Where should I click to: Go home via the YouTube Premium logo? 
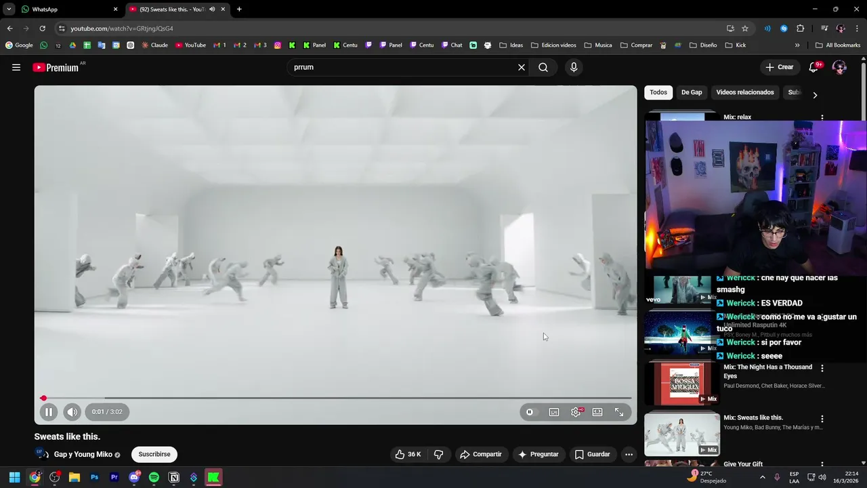(56, 67)
